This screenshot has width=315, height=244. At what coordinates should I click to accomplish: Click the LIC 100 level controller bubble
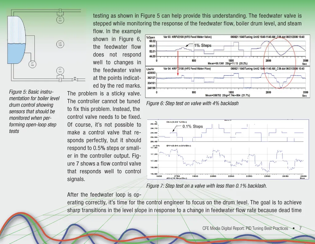(x=60, y=44)
